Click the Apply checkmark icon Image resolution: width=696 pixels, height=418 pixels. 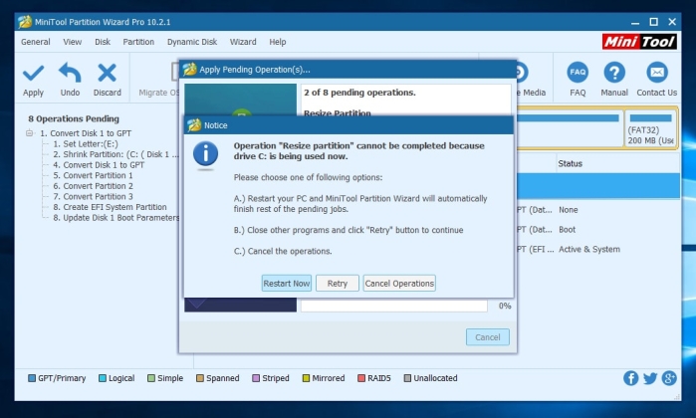[33, 73]
